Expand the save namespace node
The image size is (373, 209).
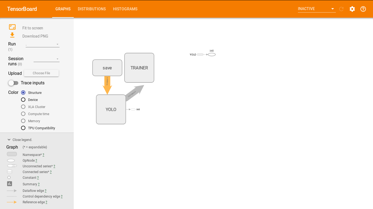coord(107,68)
